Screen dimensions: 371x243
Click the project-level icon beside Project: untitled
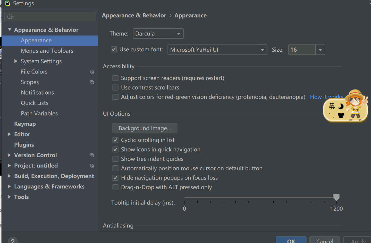(x=92, y=166)
